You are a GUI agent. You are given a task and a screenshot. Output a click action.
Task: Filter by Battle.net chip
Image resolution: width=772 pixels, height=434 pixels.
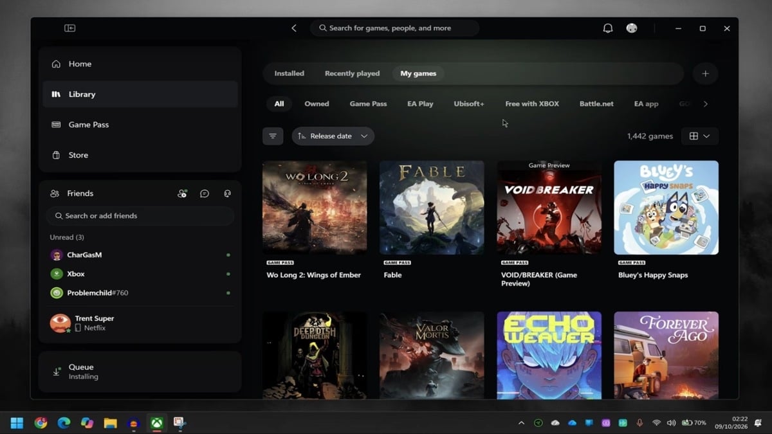point(596,104)
